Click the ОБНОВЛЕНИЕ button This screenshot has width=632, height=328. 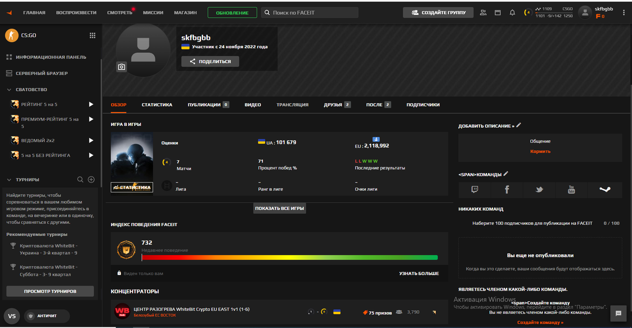coord(232,12)
